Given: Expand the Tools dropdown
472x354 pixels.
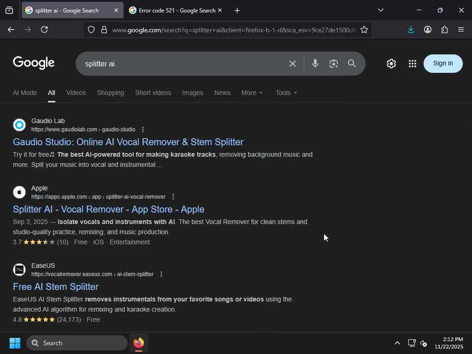Looking at the screenshot, I should pyautogui.click(x=286, y=93).
